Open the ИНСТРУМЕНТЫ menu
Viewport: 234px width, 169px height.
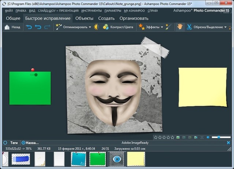click(x=91, y=11)
